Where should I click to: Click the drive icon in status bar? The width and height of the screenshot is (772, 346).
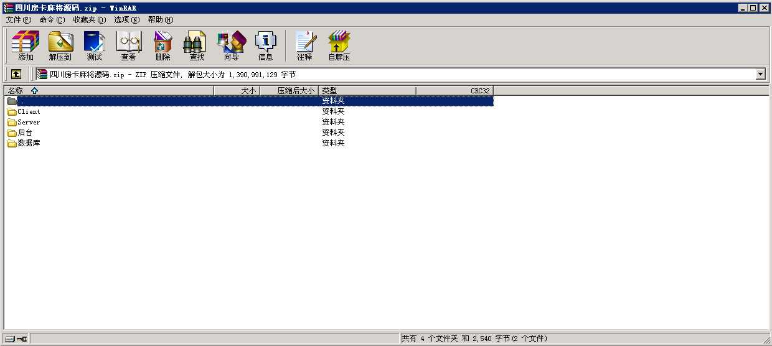[x=9, y=339]
